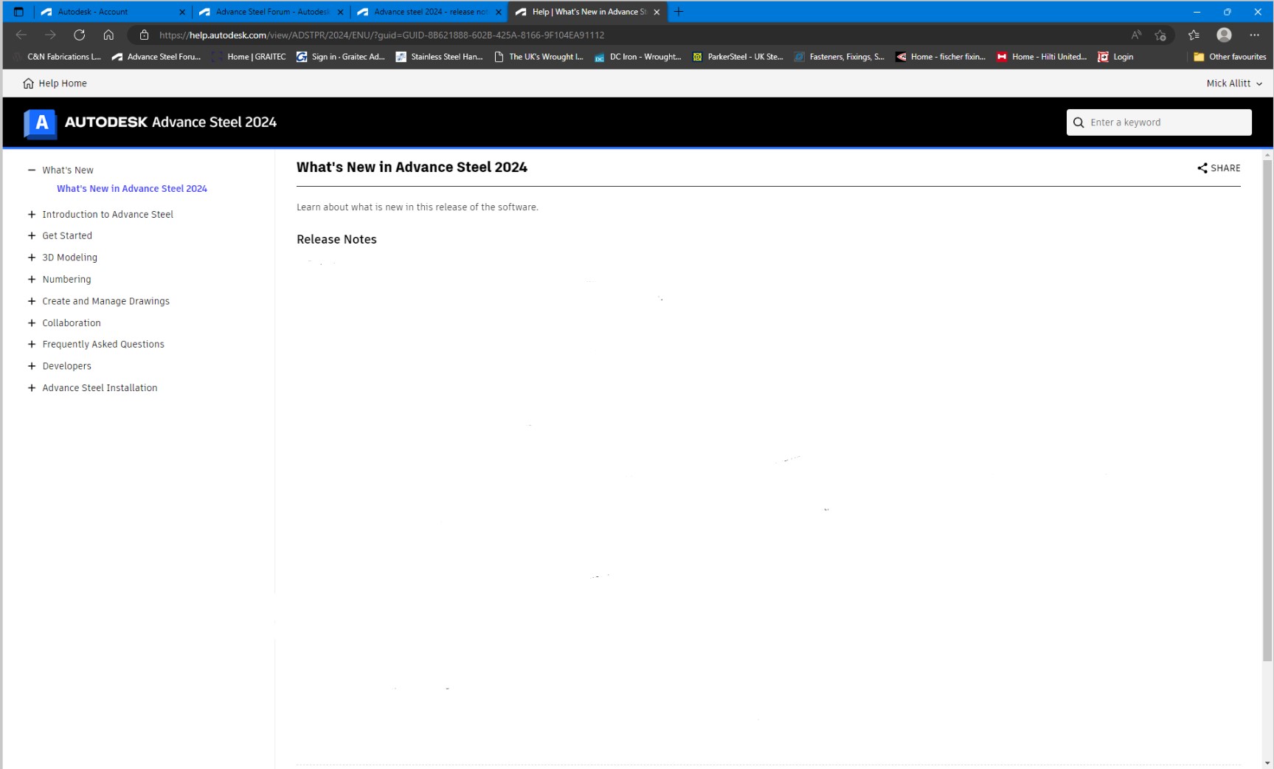Open the Read aloud icon in address bar
This screenshot has height=769, width=1274.
[x=1136, y=35]
